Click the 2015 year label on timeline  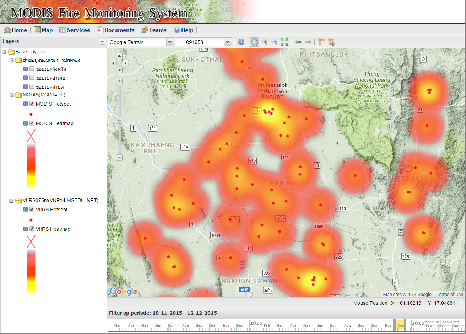click(256, 323)
